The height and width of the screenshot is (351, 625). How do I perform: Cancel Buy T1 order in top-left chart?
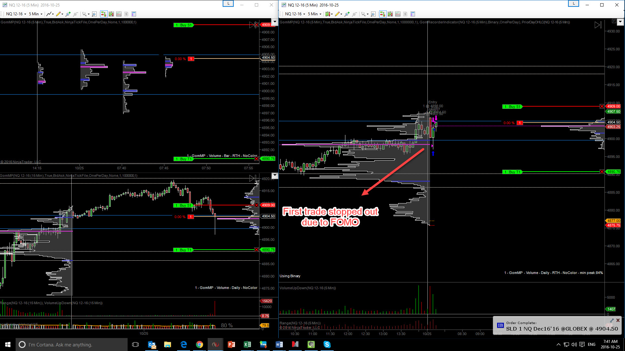point(257,159)
